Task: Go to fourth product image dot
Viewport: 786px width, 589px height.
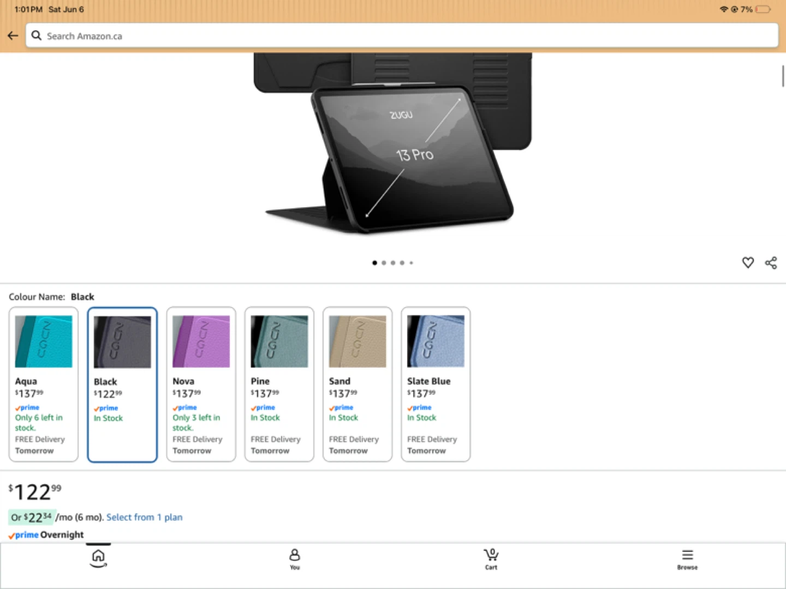Action: pyautogui.click(x=402, y=263)
